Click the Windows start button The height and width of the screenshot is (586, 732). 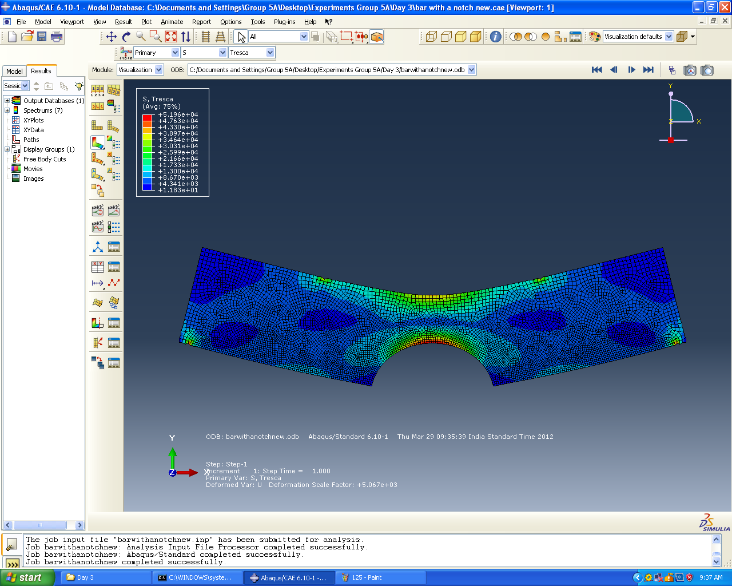(x=27, y=577)
